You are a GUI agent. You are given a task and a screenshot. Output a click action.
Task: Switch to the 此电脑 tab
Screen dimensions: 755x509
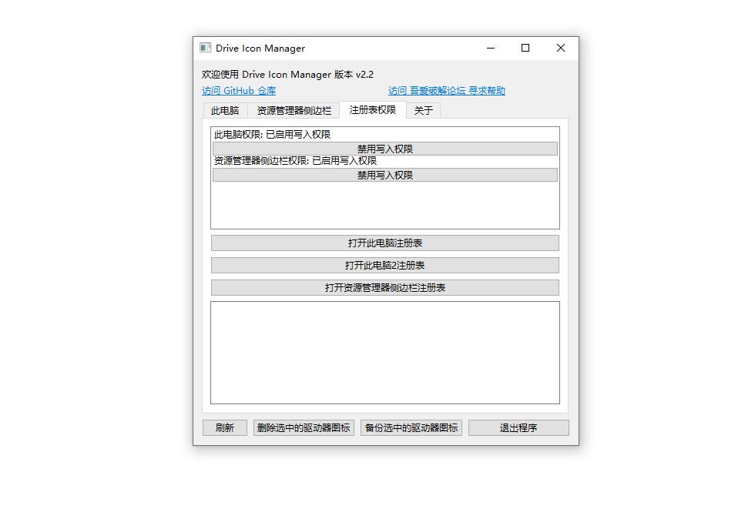click(x=225, y=110)
